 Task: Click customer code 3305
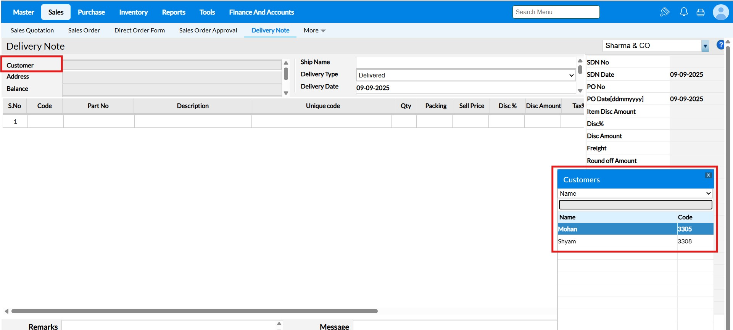[685, 229]
